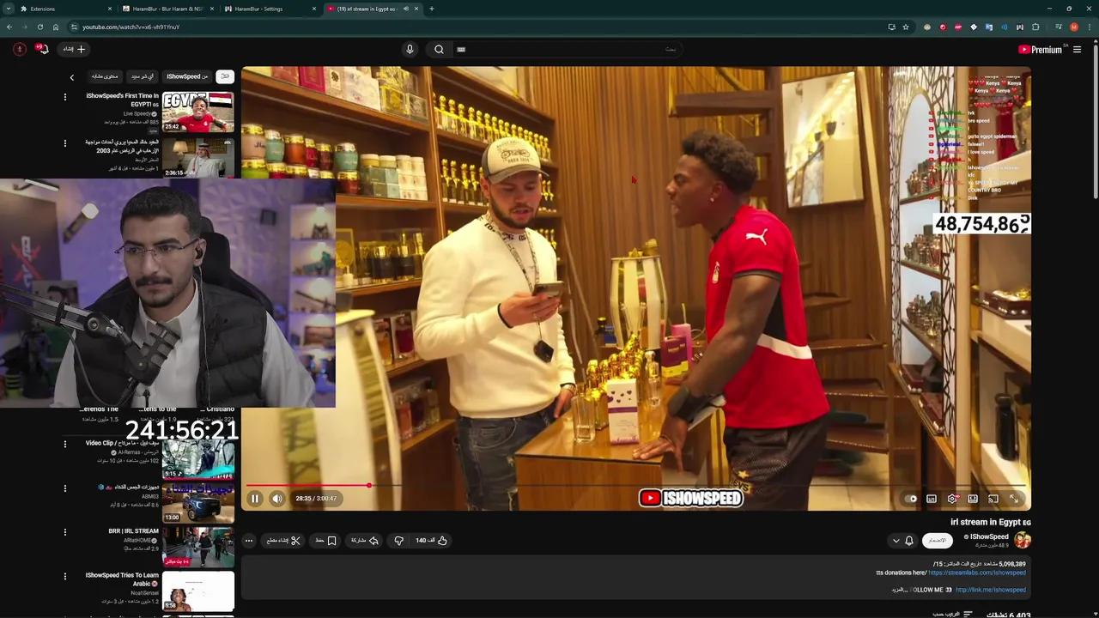Open the browser extensions puzzle icon

[x=1035, y=27]
